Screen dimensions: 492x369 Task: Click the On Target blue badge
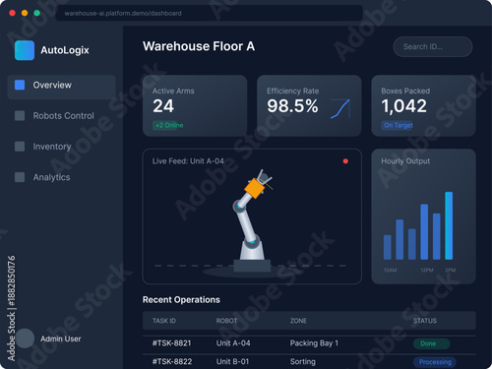398,125
